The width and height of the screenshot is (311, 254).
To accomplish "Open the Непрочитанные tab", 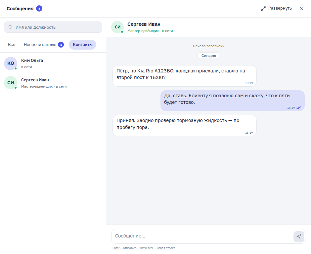I will [44, 45].
